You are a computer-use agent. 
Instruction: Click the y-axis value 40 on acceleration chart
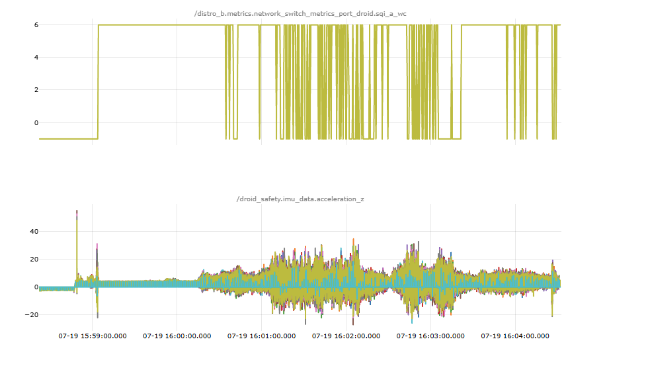click(34, 231)
